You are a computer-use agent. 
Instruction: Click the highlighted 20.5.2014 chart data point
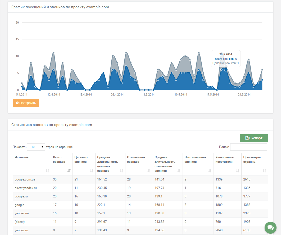pos(226,70)
